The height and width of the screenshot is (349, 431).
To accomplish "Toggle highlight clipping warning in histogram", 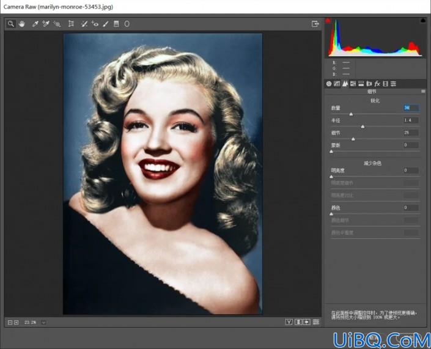I will point(423,21).
